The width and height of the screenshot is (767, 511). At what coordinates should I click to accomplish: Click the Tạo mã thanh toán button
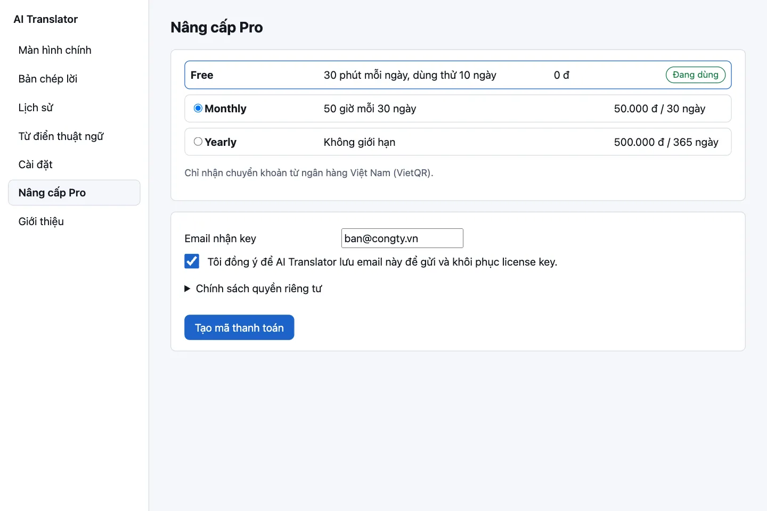tap(239, 327)
